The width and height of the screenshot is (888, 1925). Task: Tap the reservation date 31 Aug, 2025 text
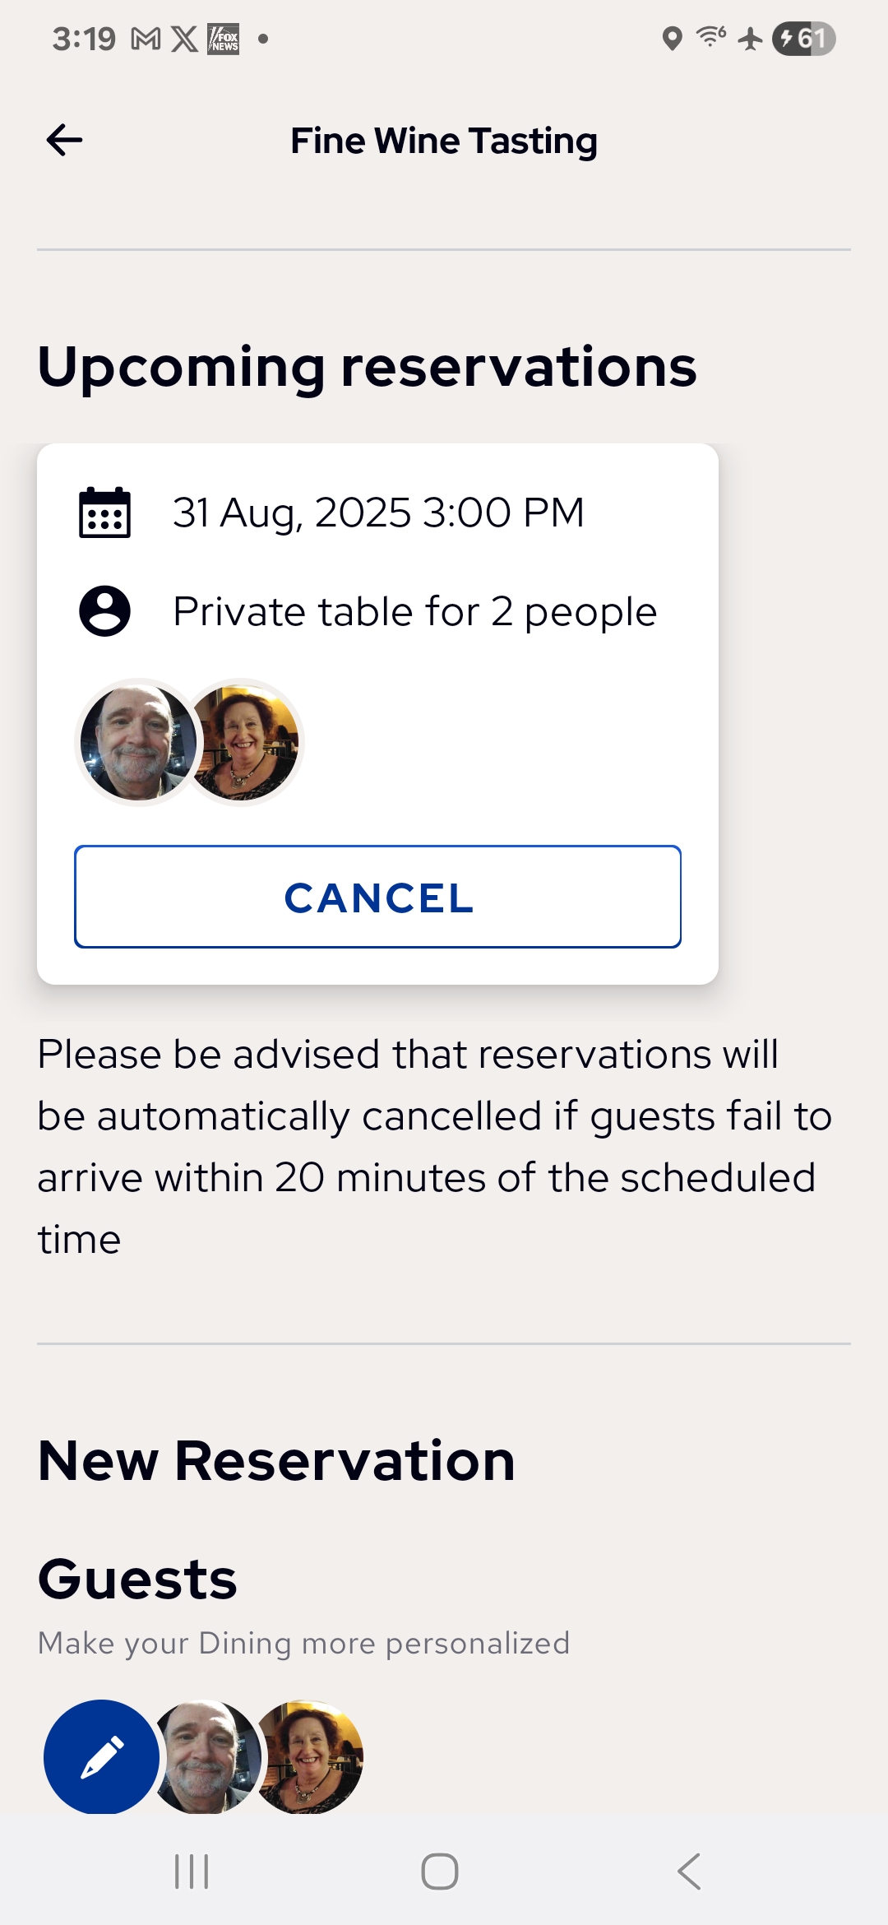pos(378,513)
